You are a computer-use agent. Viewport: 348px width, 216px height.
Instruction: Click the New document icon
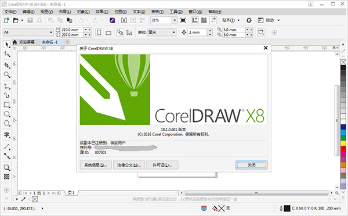tap(6, 20)
